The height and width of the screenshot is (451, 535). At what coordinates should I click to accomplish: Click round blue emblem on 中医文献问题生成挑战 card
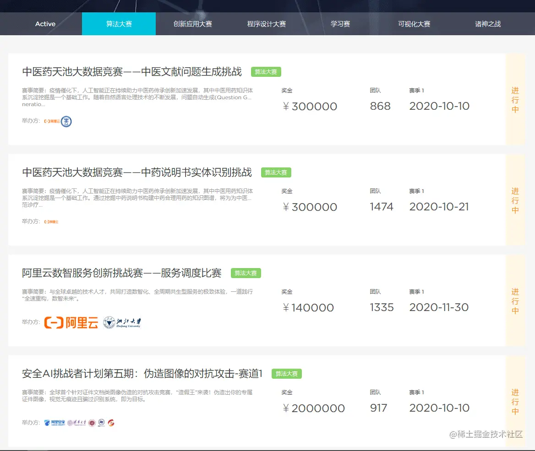point(66,121)
